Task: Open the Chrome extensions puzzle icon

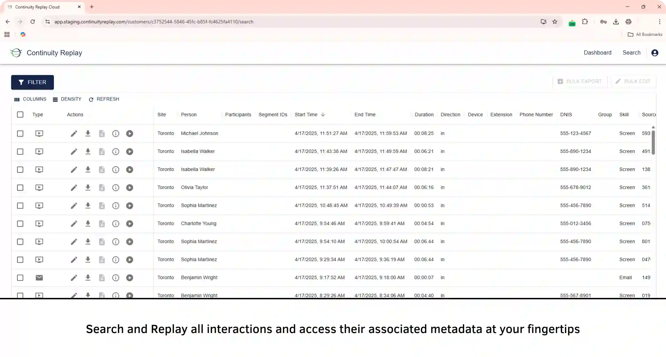Action: point(585,22)
